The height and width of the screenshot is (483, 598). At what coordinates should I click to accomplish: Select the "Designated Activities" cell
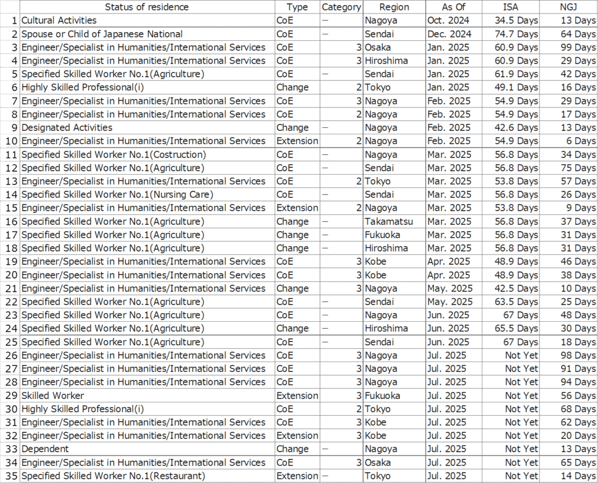coord(67,127)
